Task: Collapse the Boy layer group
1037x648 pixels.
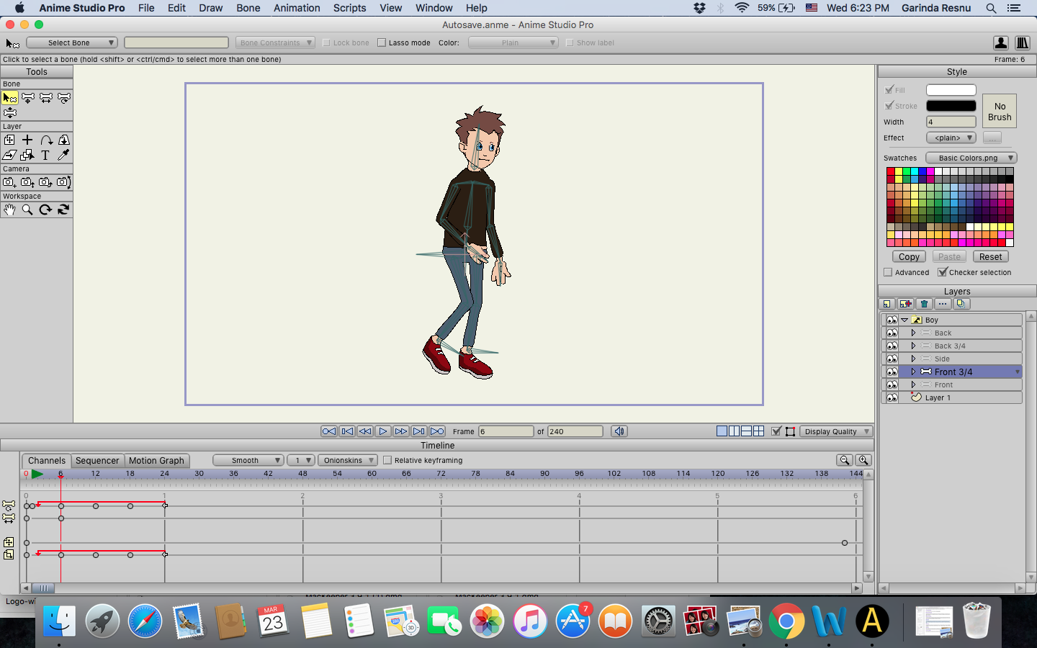Action: [904, 320]
